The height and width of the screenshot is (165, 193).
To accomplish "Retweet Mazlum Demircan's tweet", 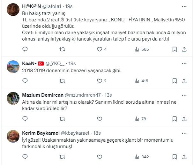I will [63, 119].
